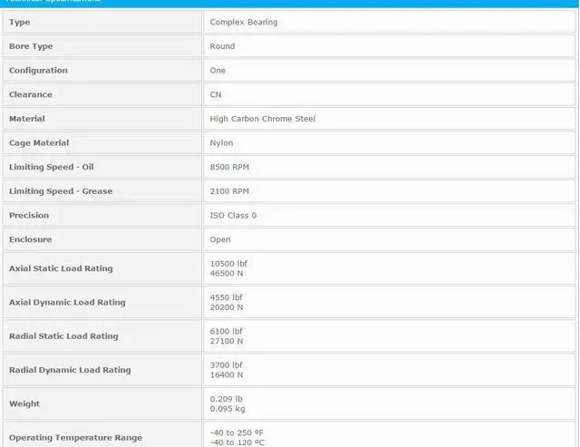Select the 'Enclosure' label
This screenshot has height=447, width=580.
[x=30, y=239]
